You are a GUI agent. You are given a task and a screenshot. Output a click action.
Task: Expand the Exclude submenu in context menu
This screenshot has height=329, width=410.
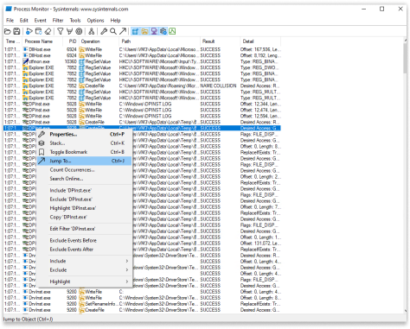pos(85,270)
